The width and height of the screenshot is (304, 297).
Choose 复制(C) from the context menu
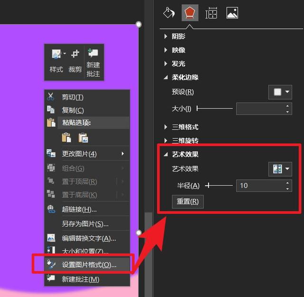[87, 110]
